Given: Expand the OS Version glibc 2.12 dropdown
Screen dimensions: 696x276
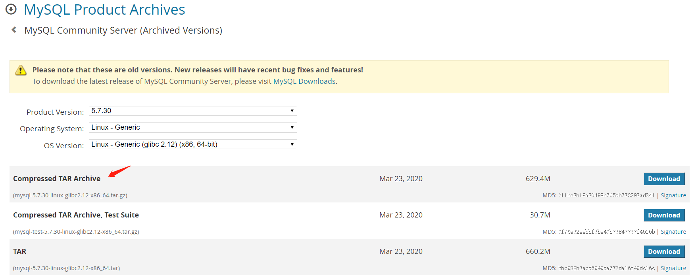Looking at the screenshot, I should click(193, 144).
